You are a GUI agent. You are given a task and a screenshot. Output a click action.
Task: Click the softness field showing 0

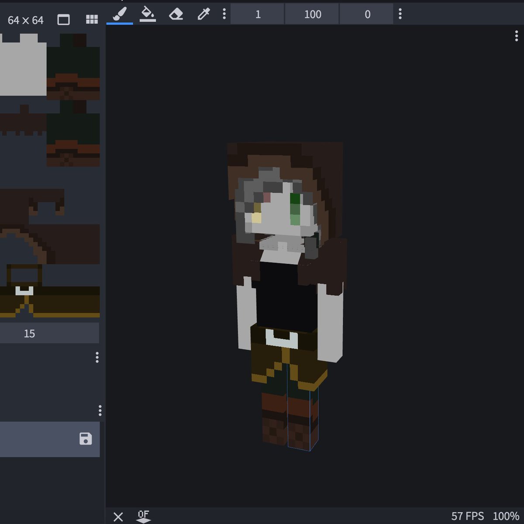click(367, 14)
